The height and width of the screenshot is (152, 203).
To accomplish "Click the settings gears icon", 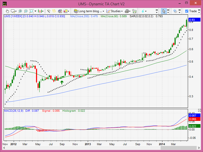I will pos(175,11).
